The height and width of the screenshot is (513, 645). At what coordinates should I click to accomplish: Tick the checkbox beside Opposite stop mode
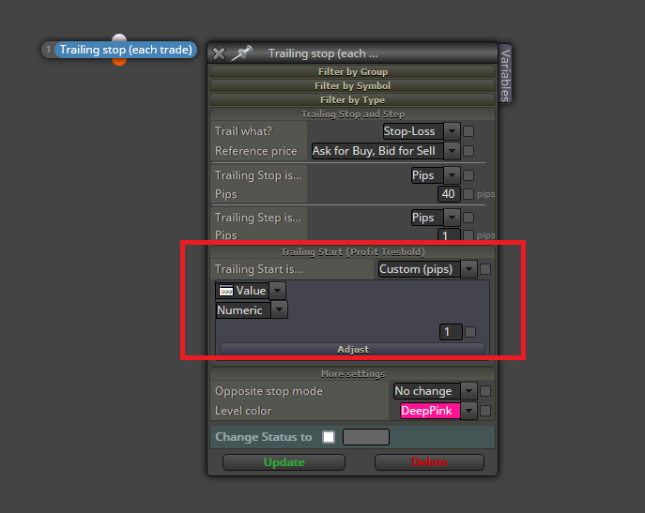point(485,391)
